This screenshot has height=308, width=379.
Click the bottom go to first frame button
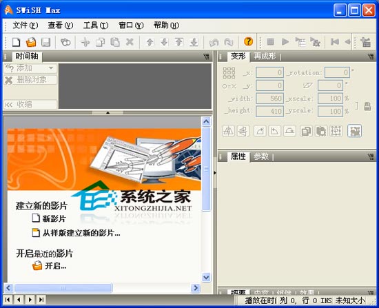point(8,300)
